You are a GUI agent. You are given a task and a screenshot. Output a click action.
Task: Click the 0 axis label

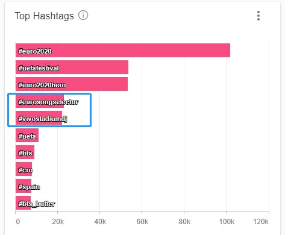click(18, 222)
